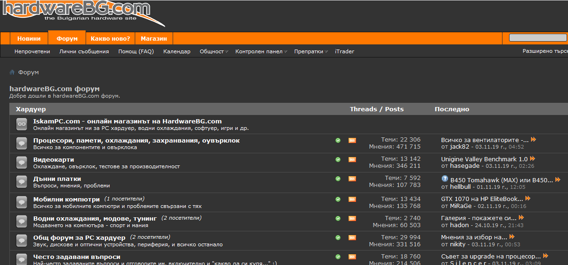
Task: Switch to the Новини tab
Action: coord(29,39)
